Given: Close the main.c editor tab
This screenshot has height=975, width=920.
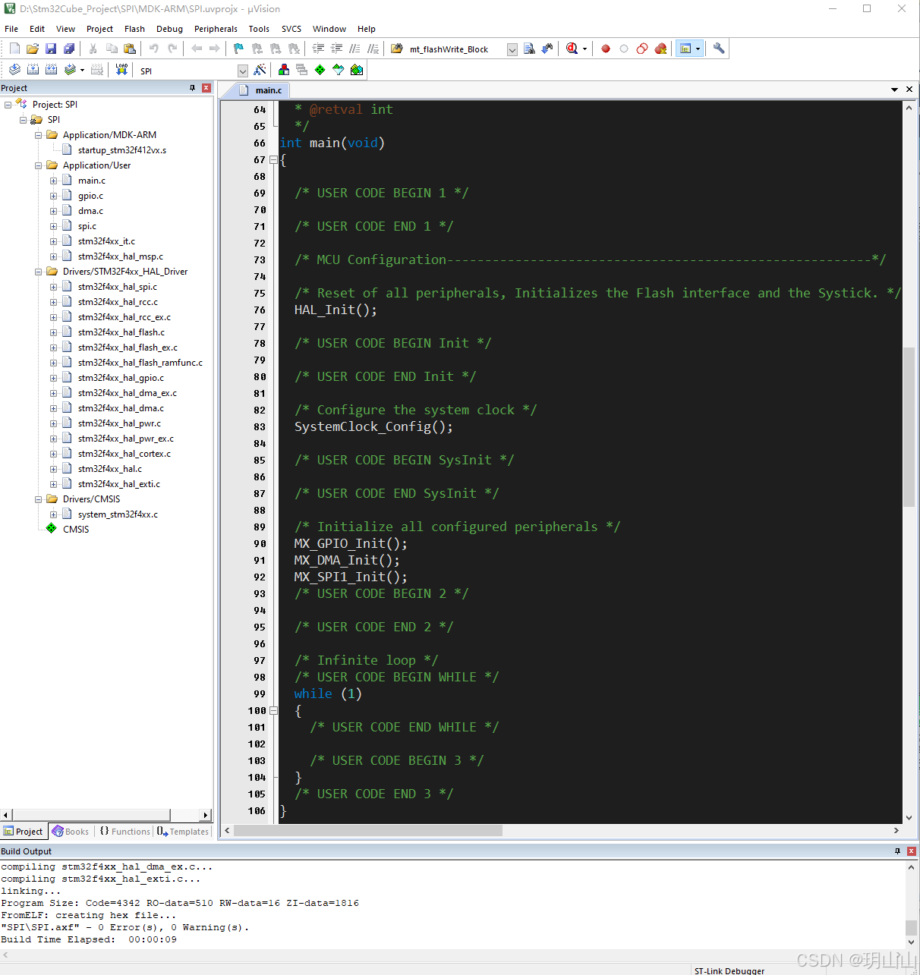Looking at the screenshot, I should coord(909,90).
